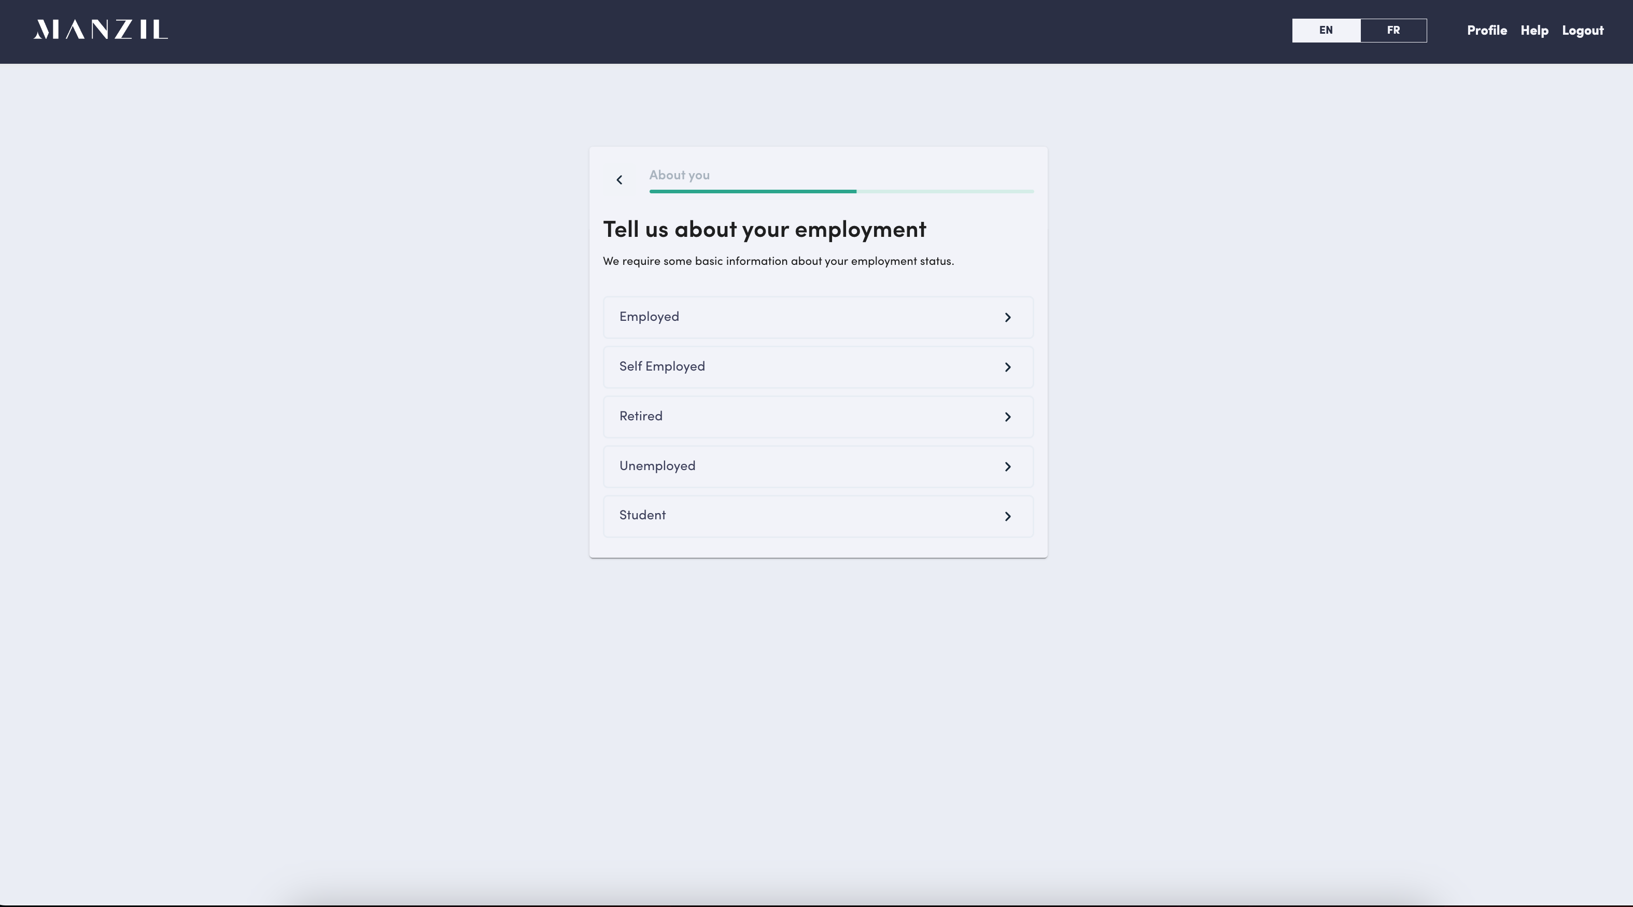Click the MANZIL logo
1633x907 pixels.
point(101,30)
